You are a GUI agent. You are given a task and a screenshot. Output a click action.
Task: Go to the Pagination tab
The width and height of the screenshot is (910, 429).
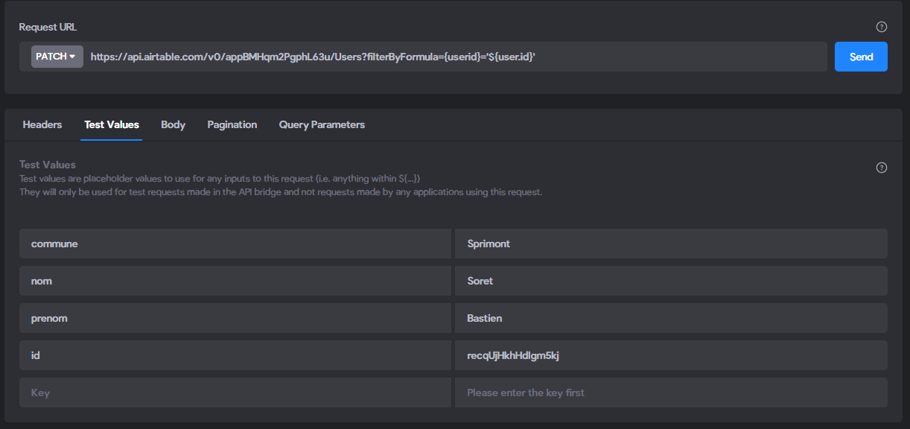tap(232, 124)
